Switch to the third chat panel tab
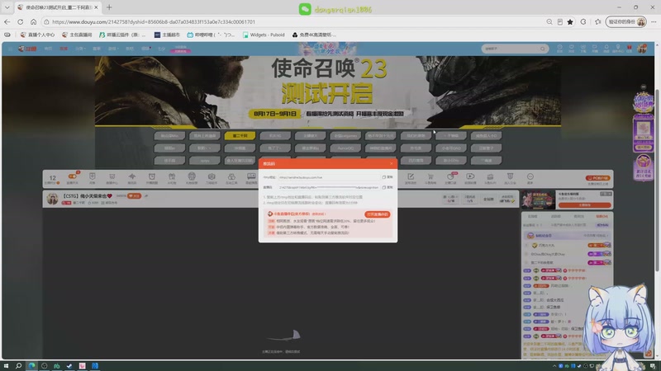This screenshot has height=371, width=661. (579, 216)
